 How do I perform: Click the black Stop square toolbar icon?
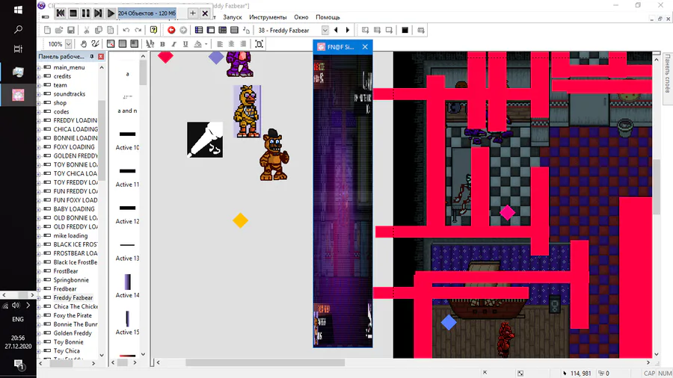tap(405, 30)
